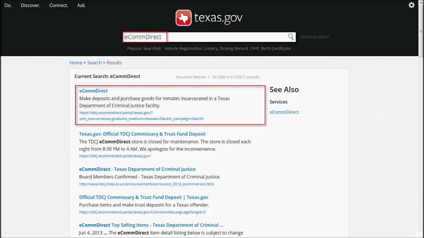The height and width of the screenshot is (238, 424).
Task: Open the Ask. menu
Action: tap(81, 5)
